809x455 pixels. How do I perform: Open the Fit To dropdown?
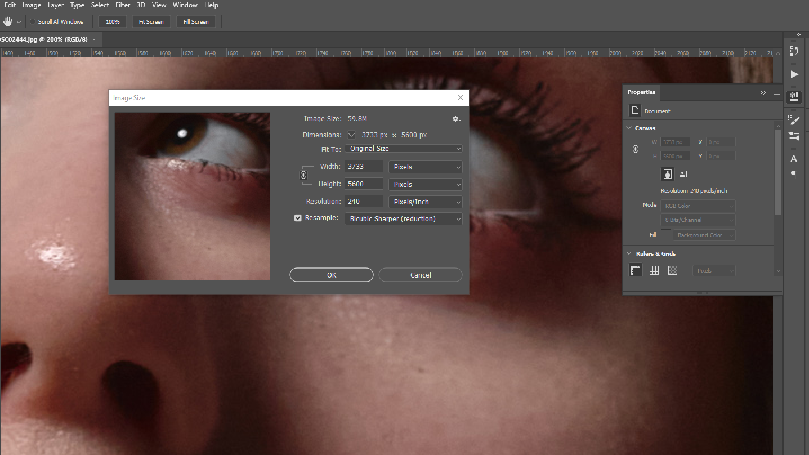[403, 149]
